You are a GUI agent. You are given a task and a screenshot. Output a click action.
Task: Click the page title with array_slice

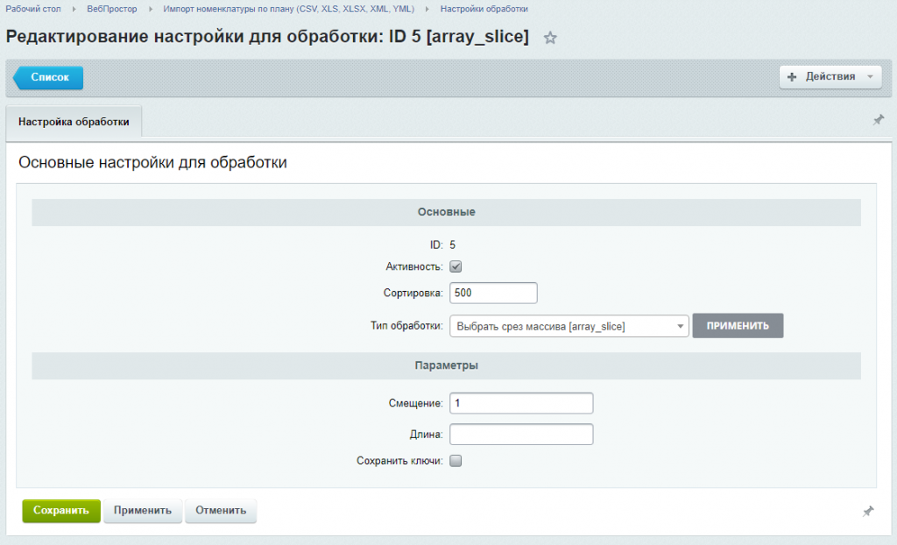click(x=267, y=37)
